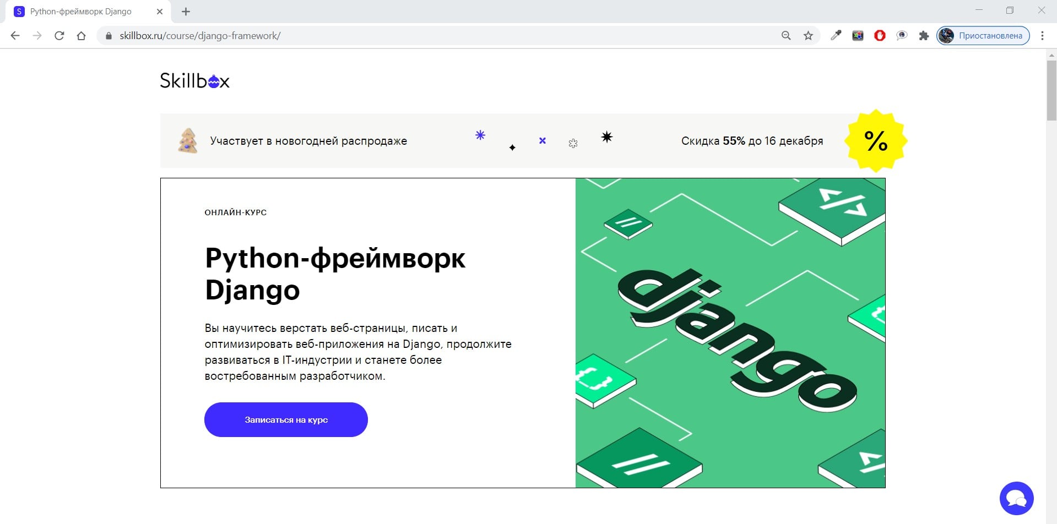Viewport: 1057px width, 524px height.
Task: Open the blue chat support bubble
Action: click(1016, 499)
